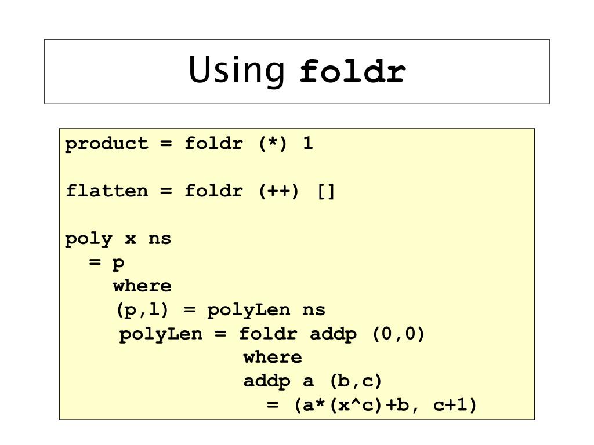The image size is (594, 445).
Task: Click the 'poly x ns' definition line
Action: (x=118, y=239)
